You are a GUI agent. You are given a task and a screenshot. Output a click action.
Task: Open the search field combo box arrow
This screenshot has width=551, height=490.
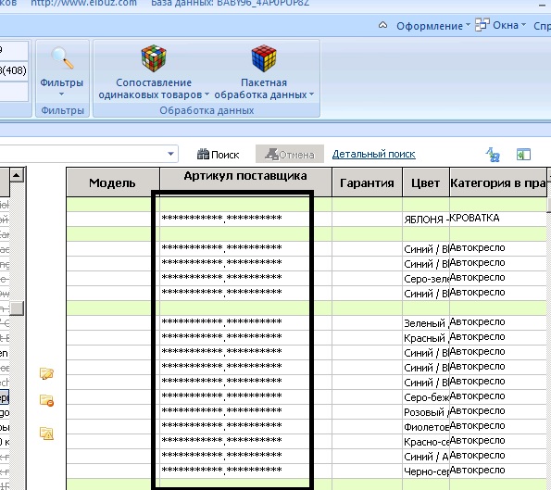click(170, 154)
